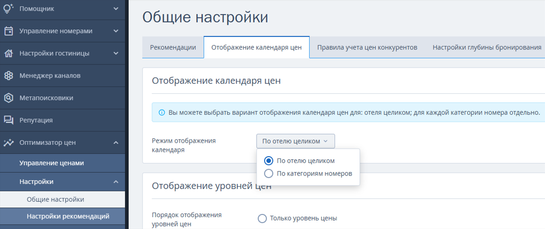Open the Режим отображения календаря dropdown
This screenshot has height=229, width=545.
[296, 141]
